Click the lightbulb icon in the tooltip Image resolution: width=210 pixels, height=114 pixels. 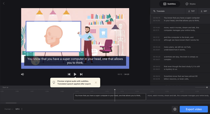click(x=54, y=83)
